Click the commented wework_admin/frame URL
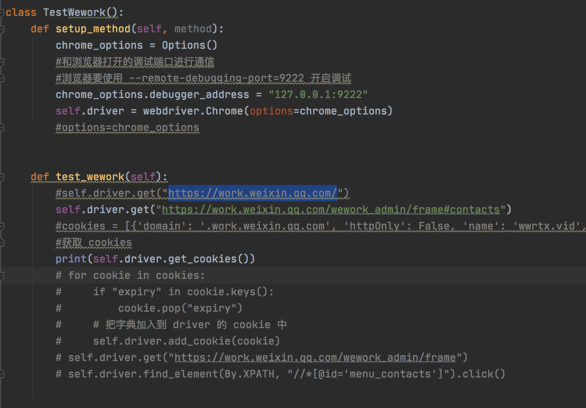 pyautogui.click(x=315, y=358)
